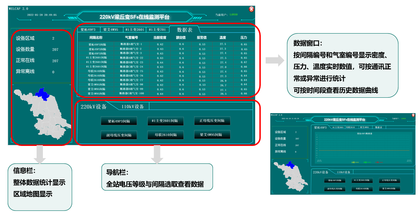Click username LANSO in the large window header
This screenshot has height=214, width=418.
point(234,15)
